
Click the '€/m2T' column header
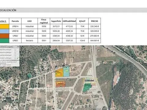(82, 21)
